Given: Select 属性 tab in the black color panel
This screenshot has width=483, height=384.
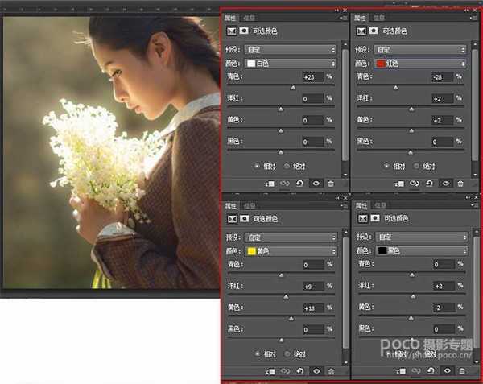Looking at the screenshot, I should point(361,205).
